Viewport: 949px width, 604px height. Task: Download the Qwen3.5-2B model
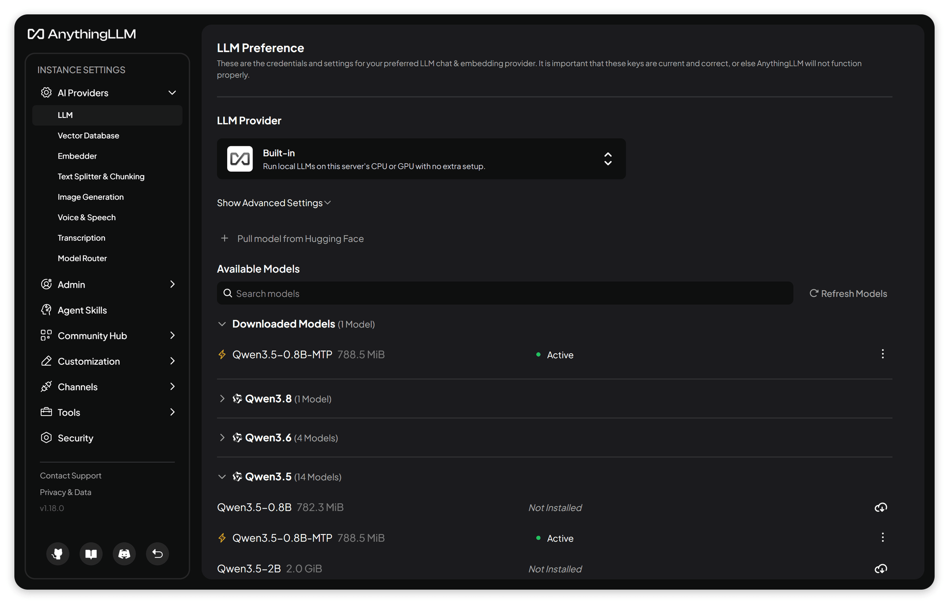[x=881, y=569]
